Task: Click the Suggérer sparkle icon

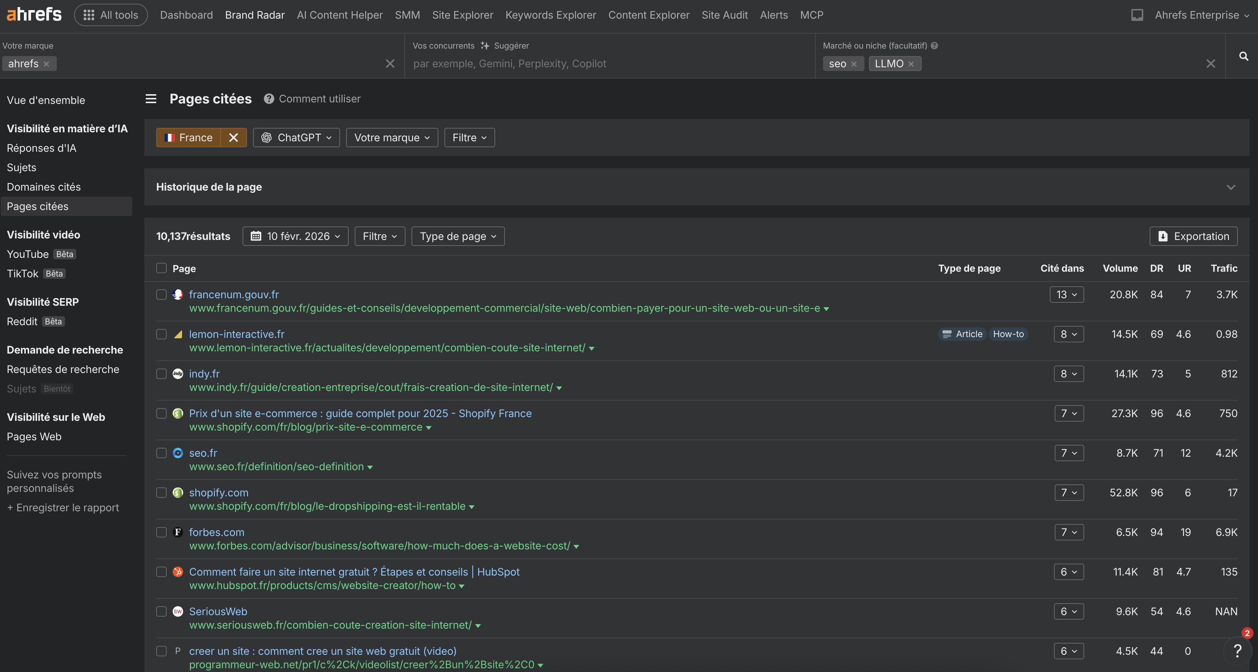Action: point(484,46)
